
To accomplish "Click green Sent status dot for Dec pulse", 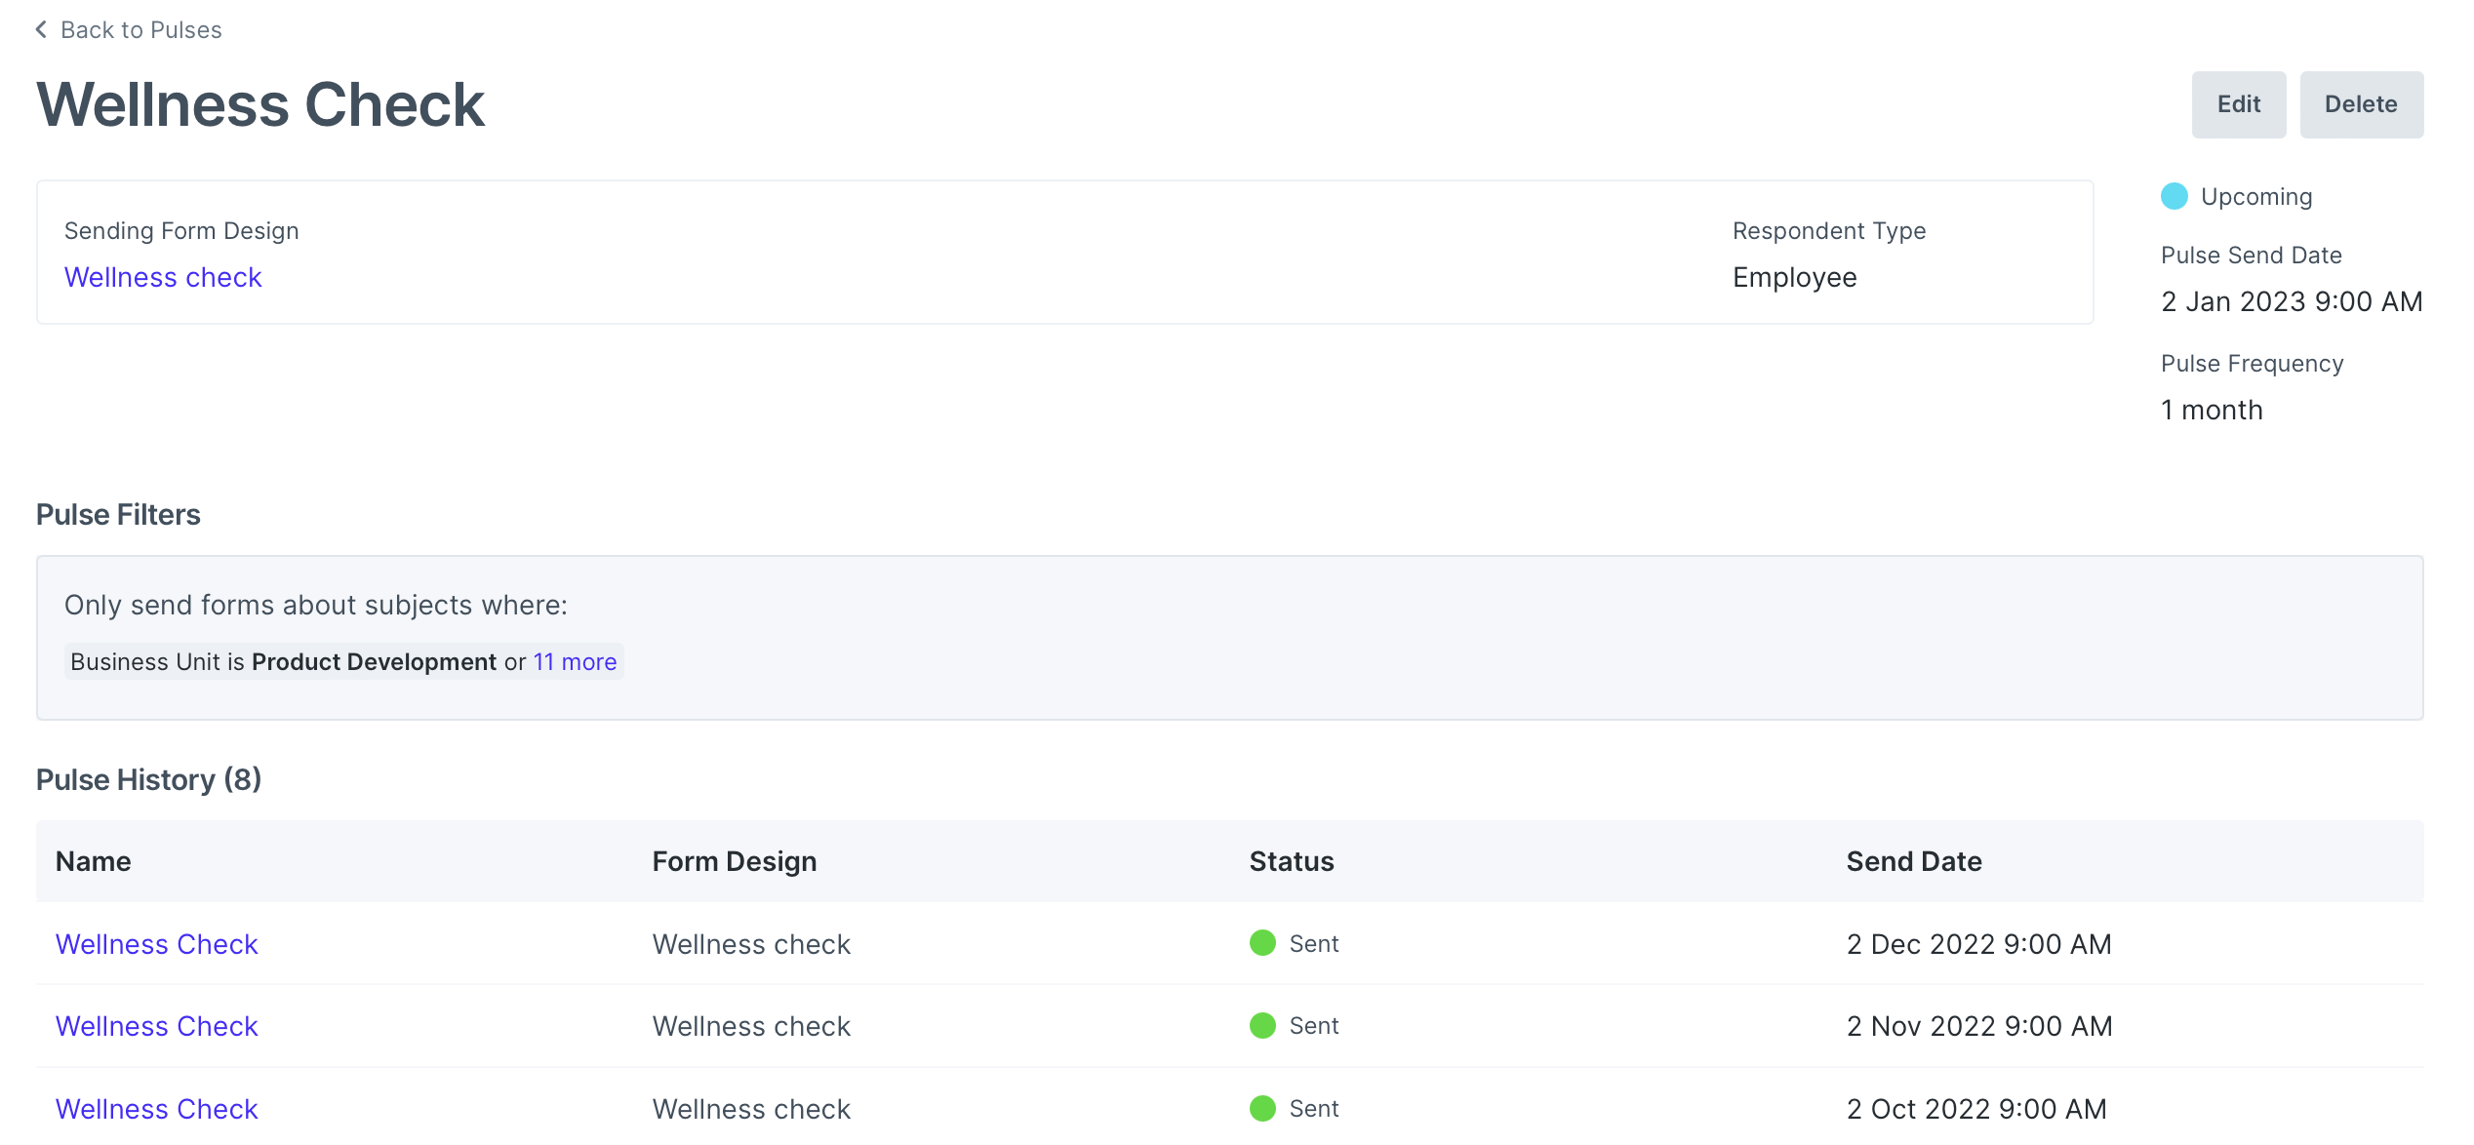I will [1262, 942].
